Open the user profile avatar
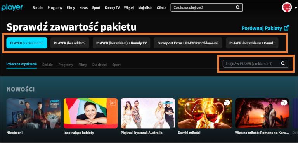 (287, 7)
